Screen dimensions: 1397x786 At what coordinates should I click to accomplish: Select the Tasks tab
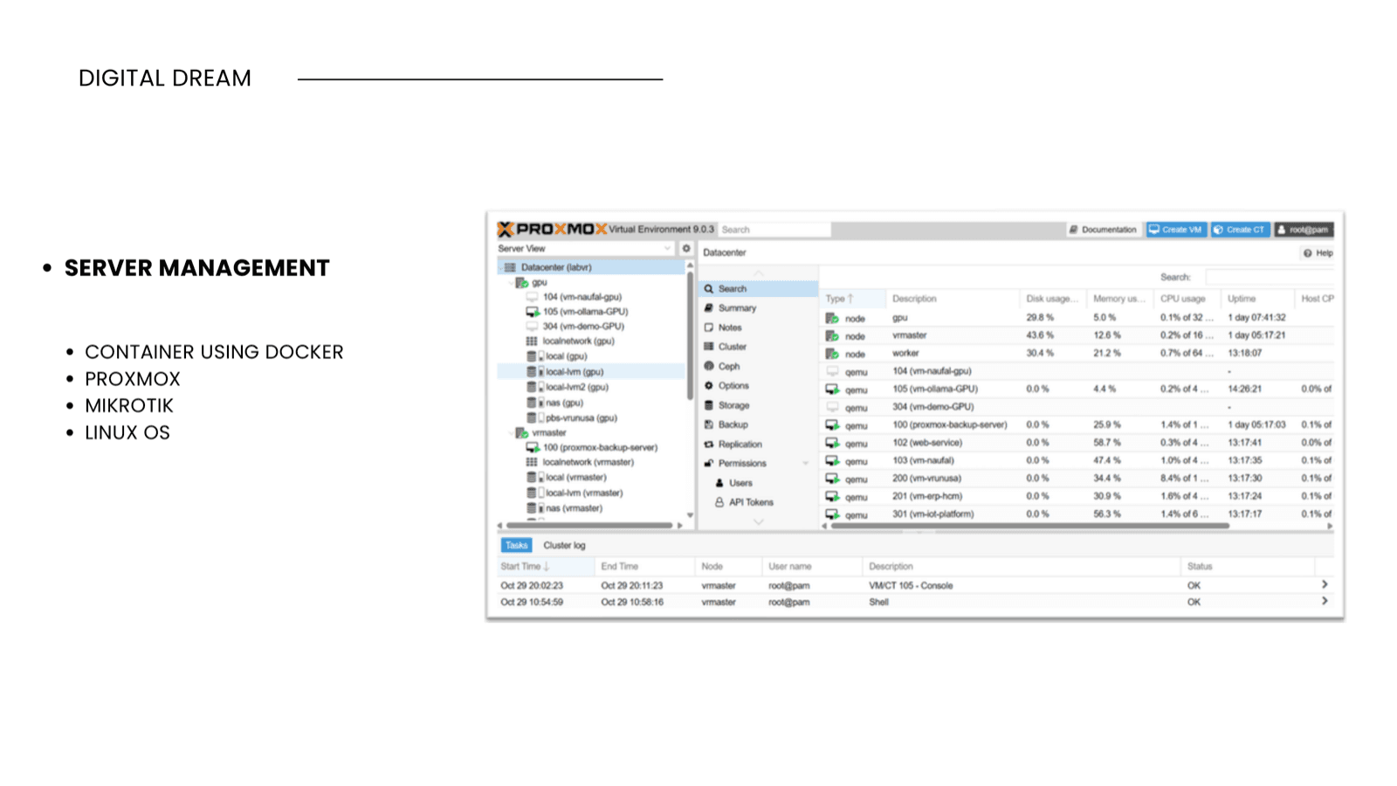[516, 546]
